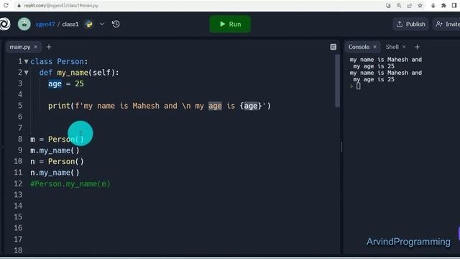
Task: Open the browser extensions puzzle icon
Action: click(443, 5)
